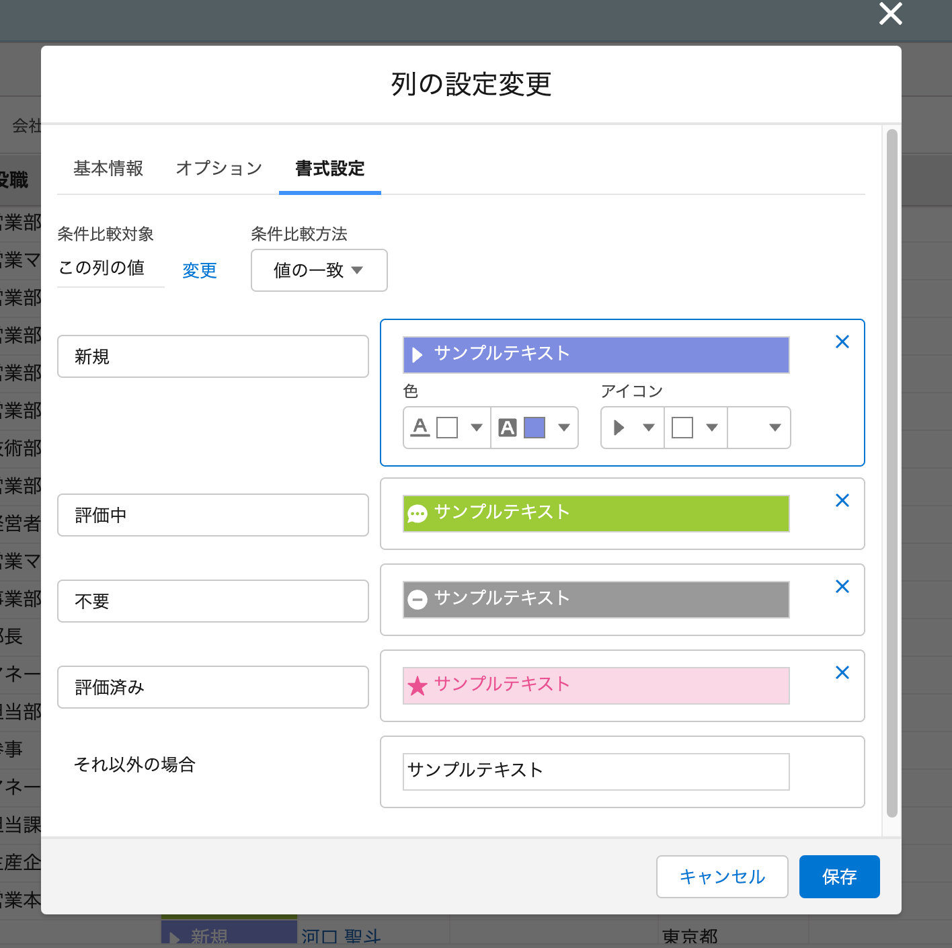This screenshot has height=948, width=952.
Task: Click the text color A icon
Action: point(420,428)
